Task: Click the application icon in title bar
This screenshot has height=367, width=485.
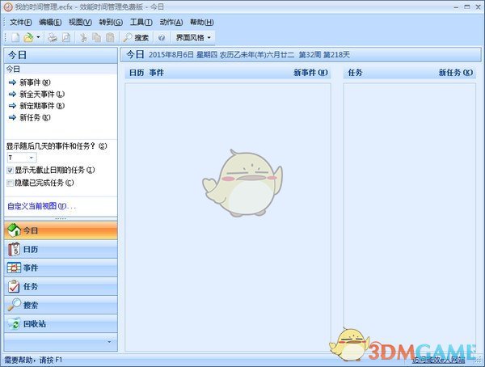Action: (x=8, y=6)
